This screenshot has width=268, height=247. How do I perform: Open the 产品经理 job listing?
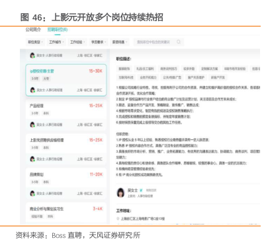pyautogui.click(x=66, y=115)
